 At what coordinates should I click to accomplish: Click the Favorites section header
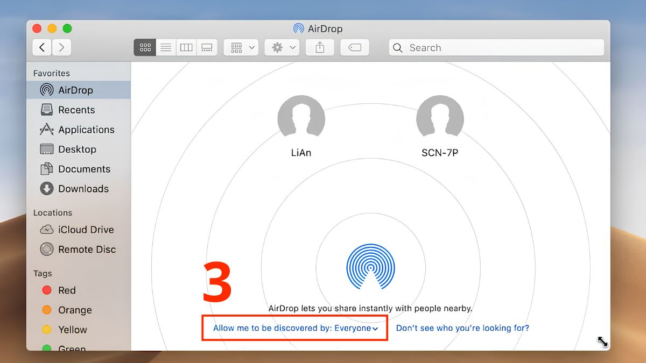point(52,73)
